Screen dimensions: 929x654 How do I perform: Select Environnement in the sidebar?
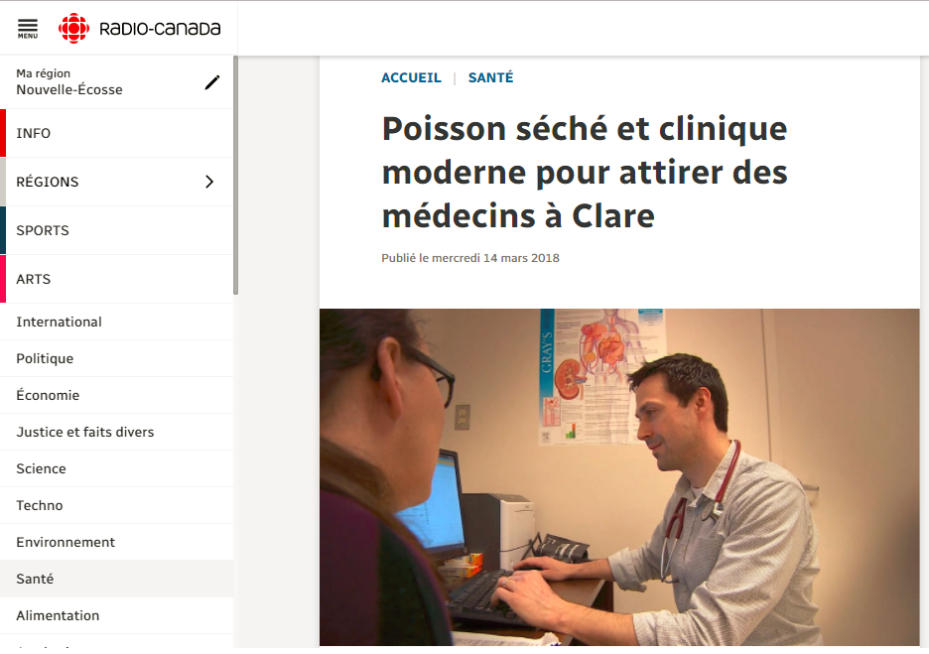point(117,542)
